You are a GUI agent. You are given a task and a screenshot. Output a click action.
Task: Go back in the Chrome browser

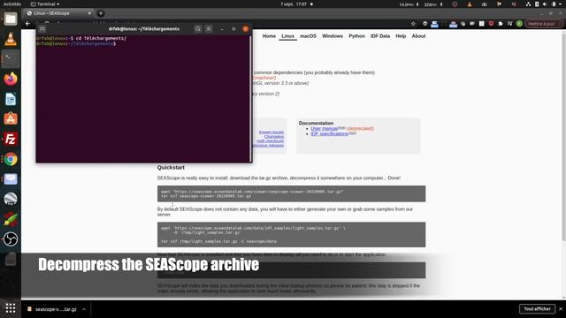(x=27, y=24)
